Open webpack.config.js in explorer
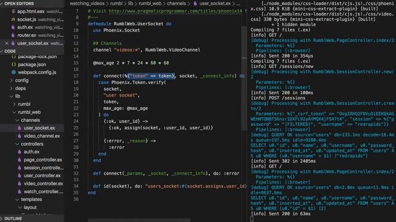The height and width of the screenshot is (222, 396). [x=37, y=72]
